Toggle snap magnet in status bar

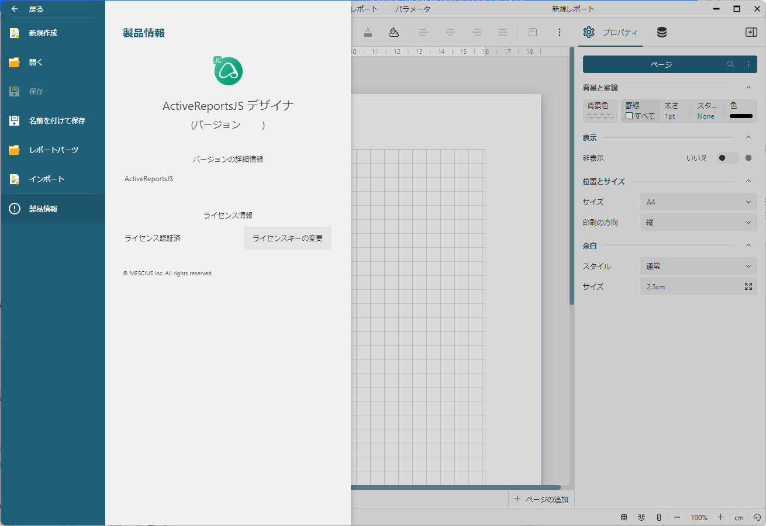[x=641, y=517]
